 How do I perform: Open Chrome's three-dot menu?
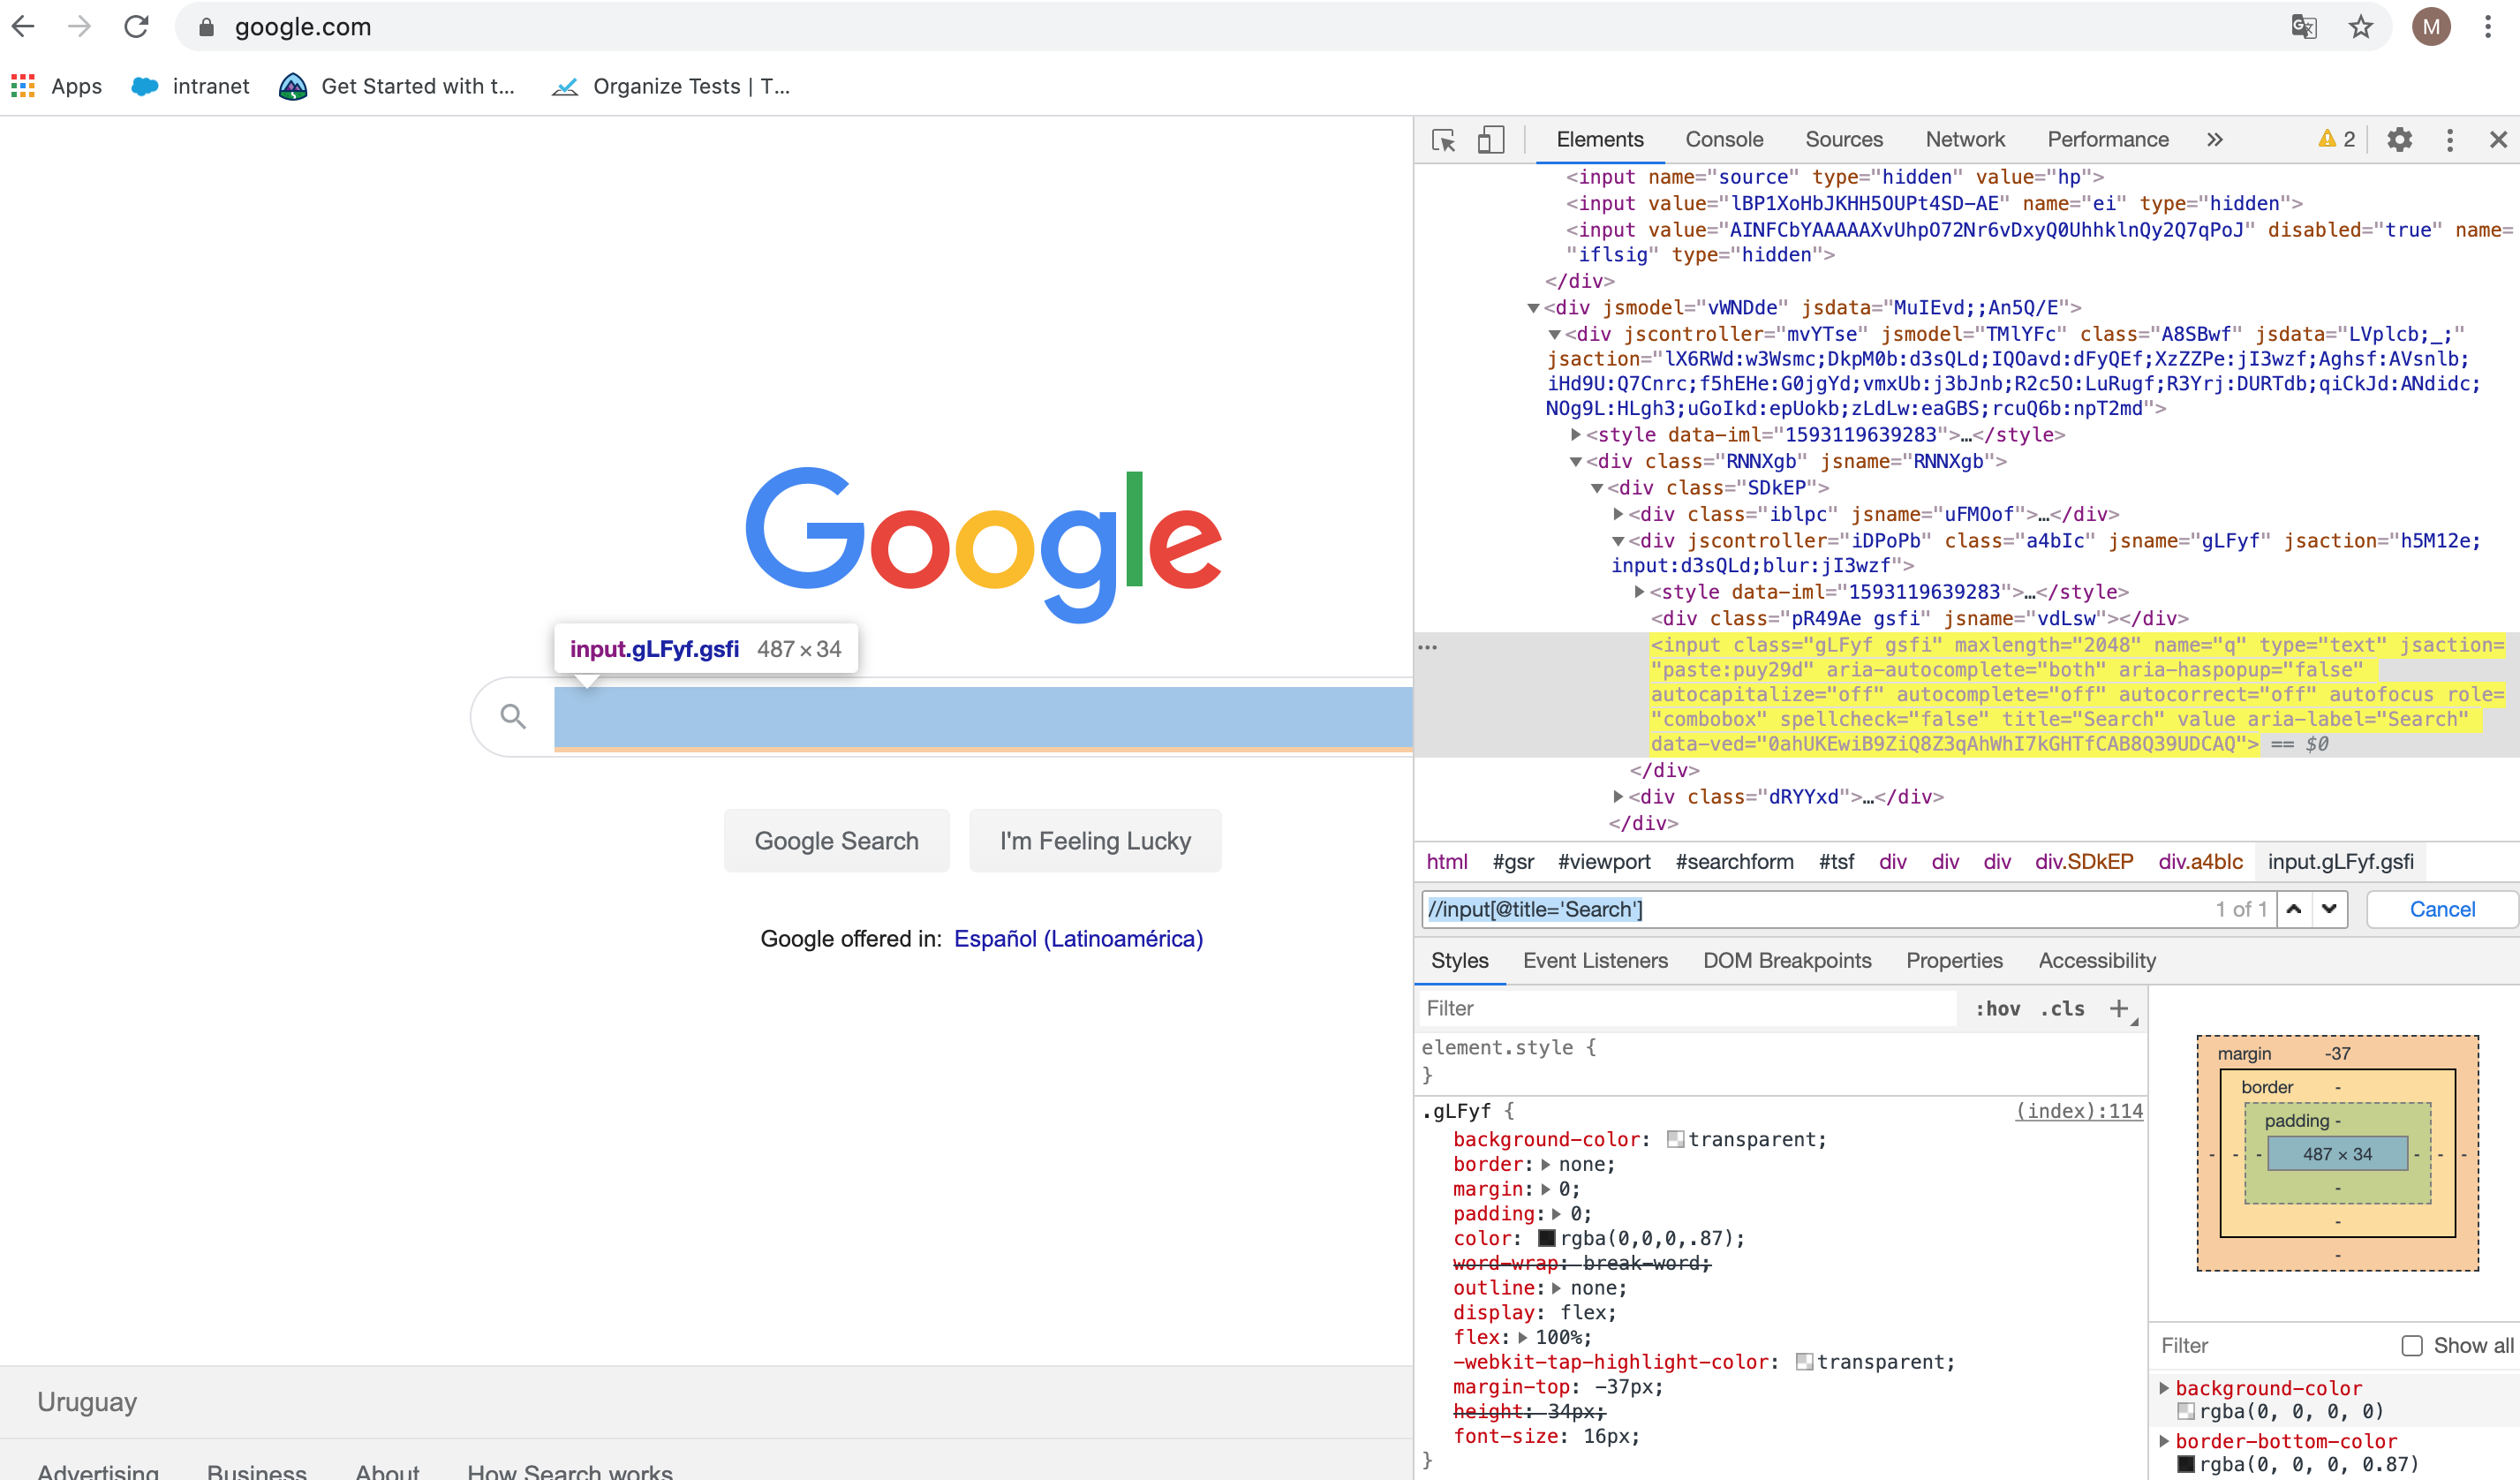coord(2488,27)
